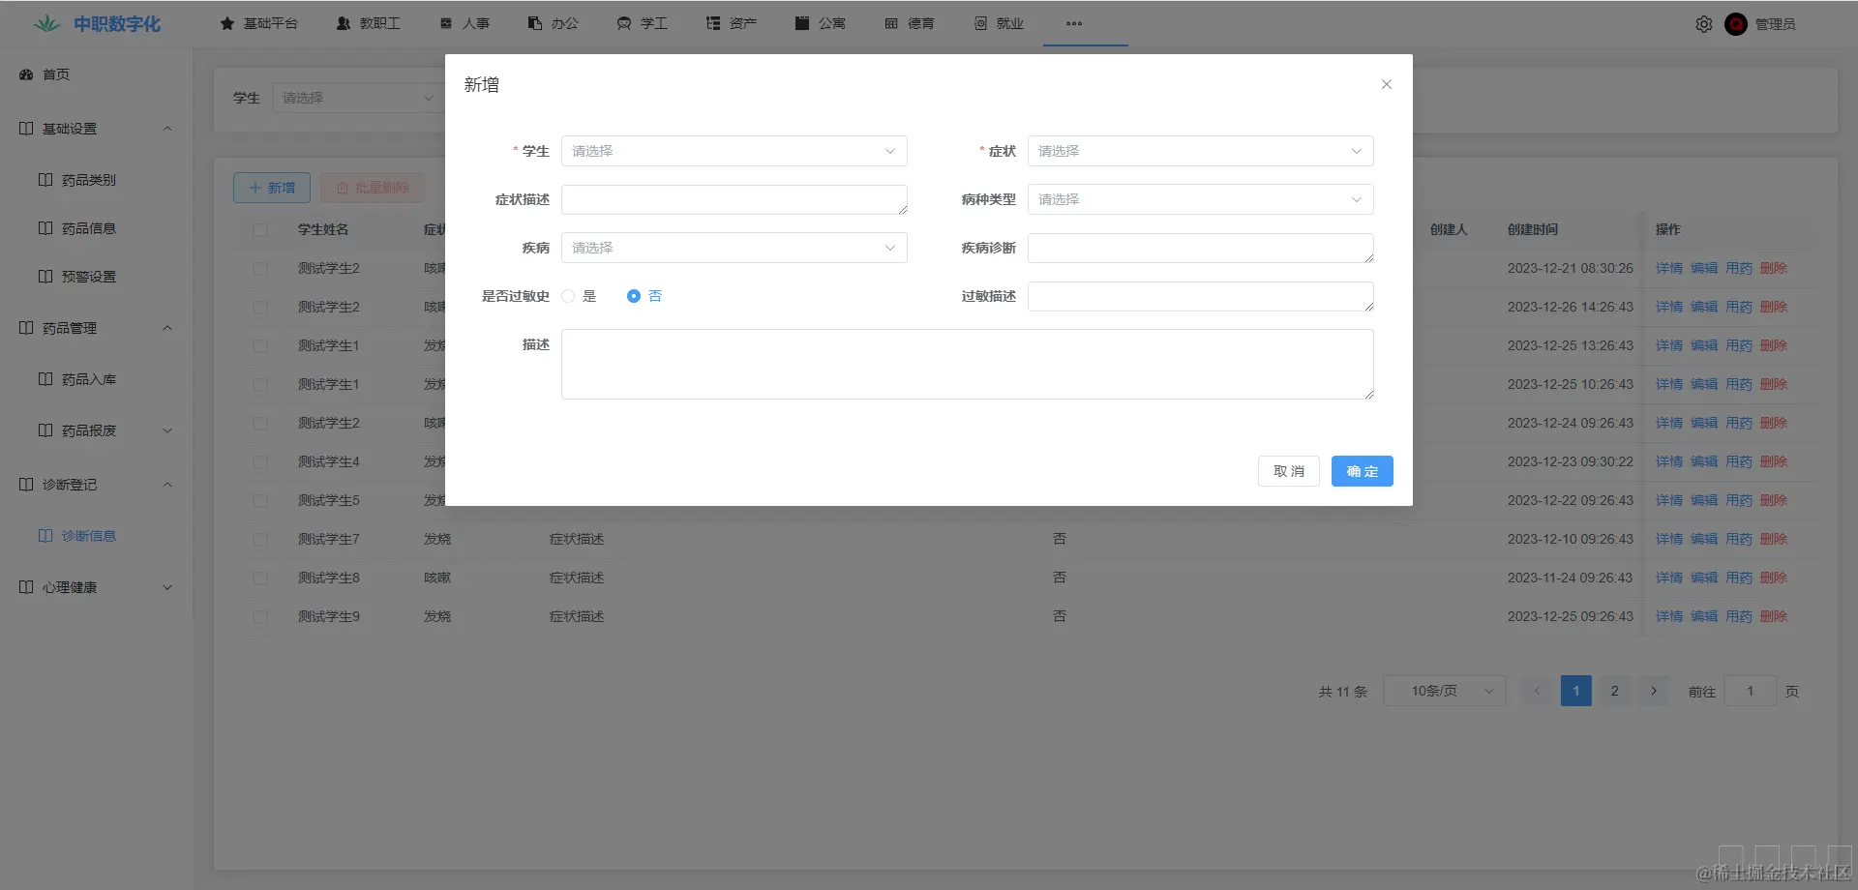Click the document icon beside 办公
This screenshot has height=890, width=1858.
coord(535,23)
